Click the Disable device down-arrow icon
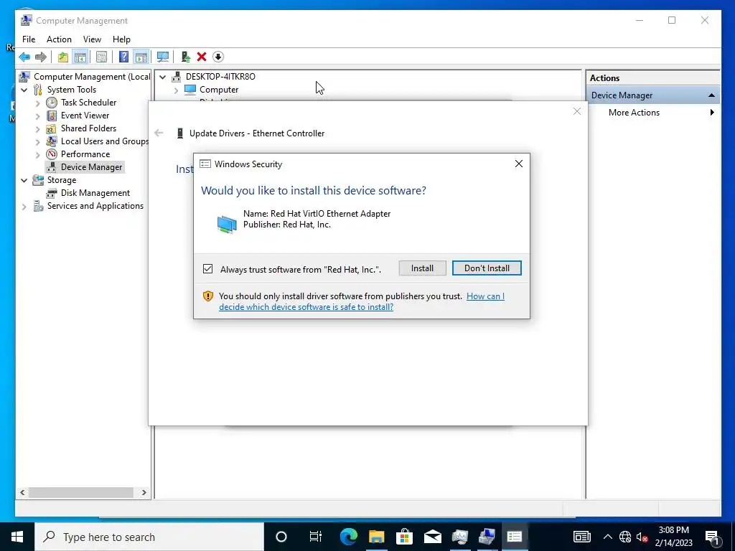This screenshot has height=551, width=735. point(218,57)
